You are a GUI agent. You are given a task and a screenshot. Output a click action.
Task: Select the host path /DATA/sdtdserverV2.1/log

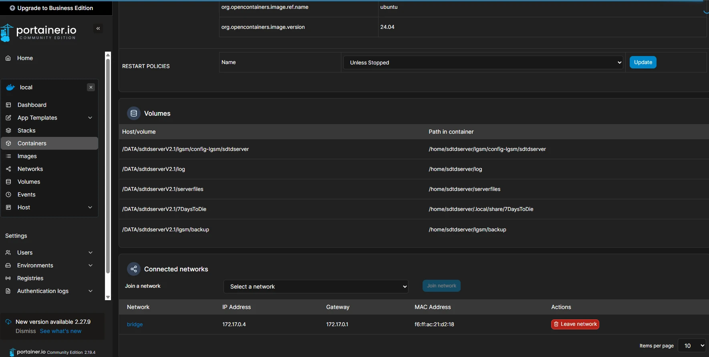pos(153,169)
